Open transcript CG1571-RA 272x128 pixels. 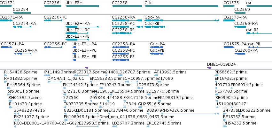tap(6, 20)
